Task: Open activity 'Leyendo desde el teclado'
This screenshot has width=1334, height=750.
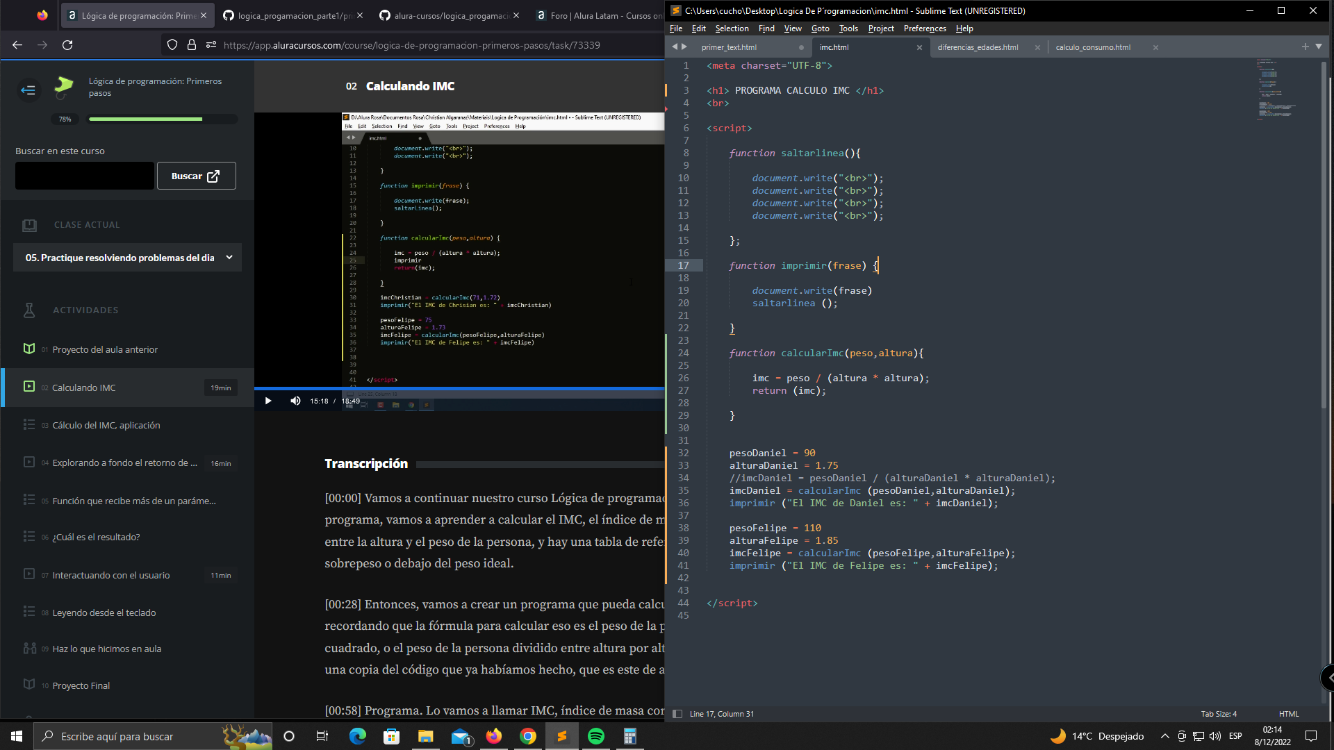Action: [104, 612]
